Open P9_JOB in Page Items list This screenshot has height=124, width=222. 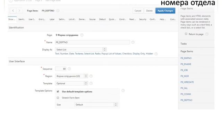pyautogui.click(x=184, y=70)
